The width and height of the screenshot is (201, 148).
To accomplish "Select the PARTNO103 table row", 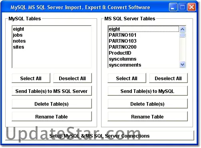I will coord(143,41).
